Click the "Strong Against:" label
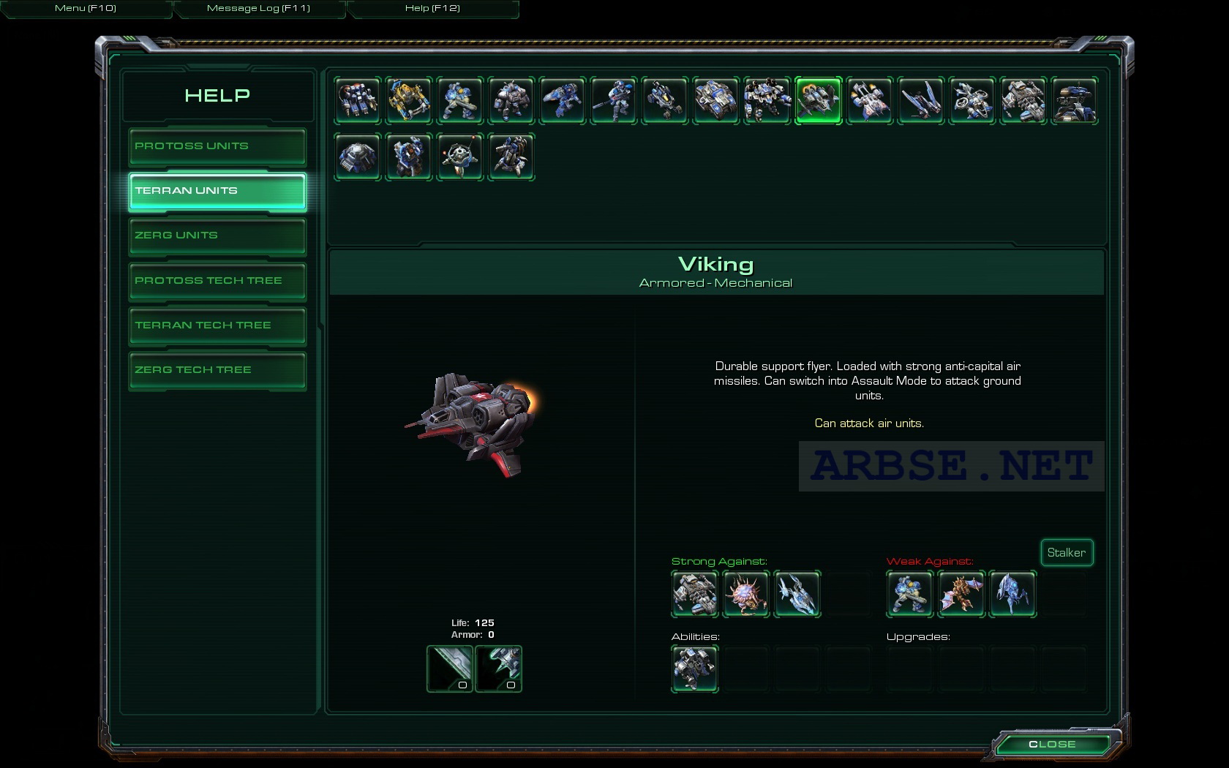Image resolution: width=1229 pixels, height=768 pixels. pyautogui.click(x=719, y=562)
